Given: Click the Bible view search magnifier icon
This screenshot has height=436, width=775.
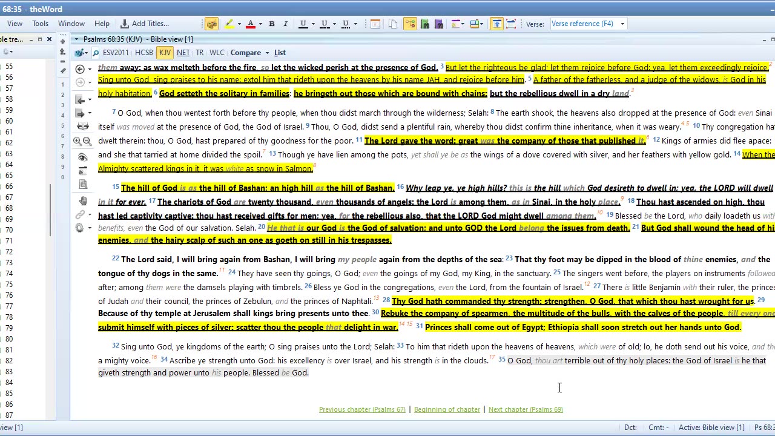Looking at the screenshot, I should (96, 53).
